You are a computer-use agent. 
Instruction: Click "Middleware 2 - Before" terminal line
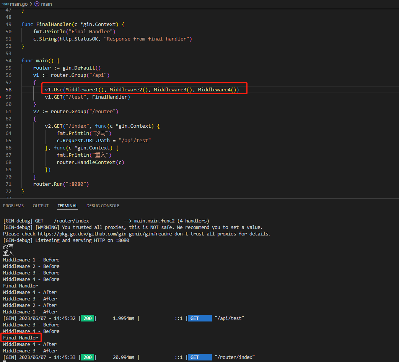(31, 266)
